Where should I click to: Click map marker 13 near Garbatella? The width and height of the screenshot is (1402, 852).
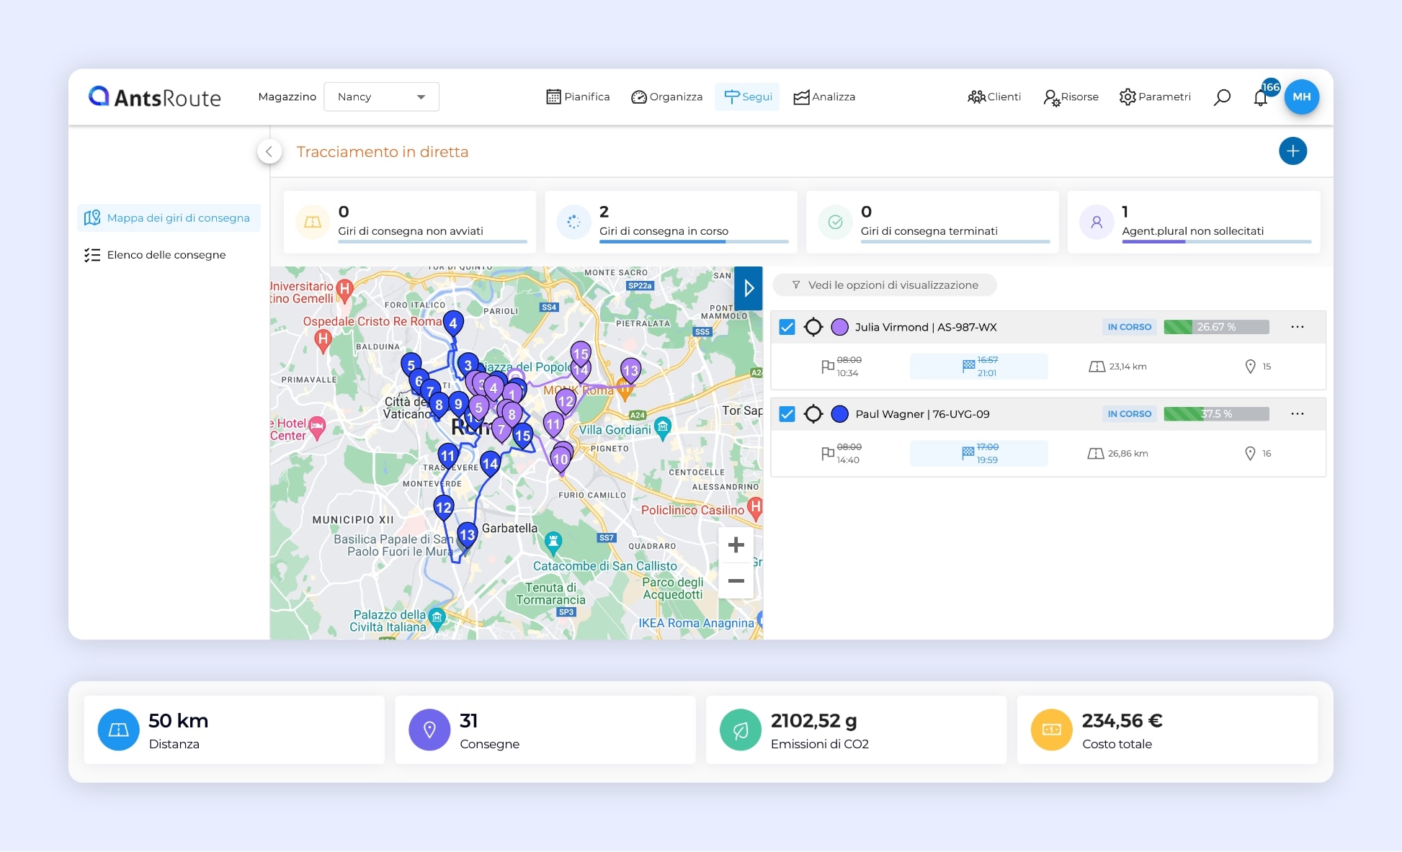[467, 534]
